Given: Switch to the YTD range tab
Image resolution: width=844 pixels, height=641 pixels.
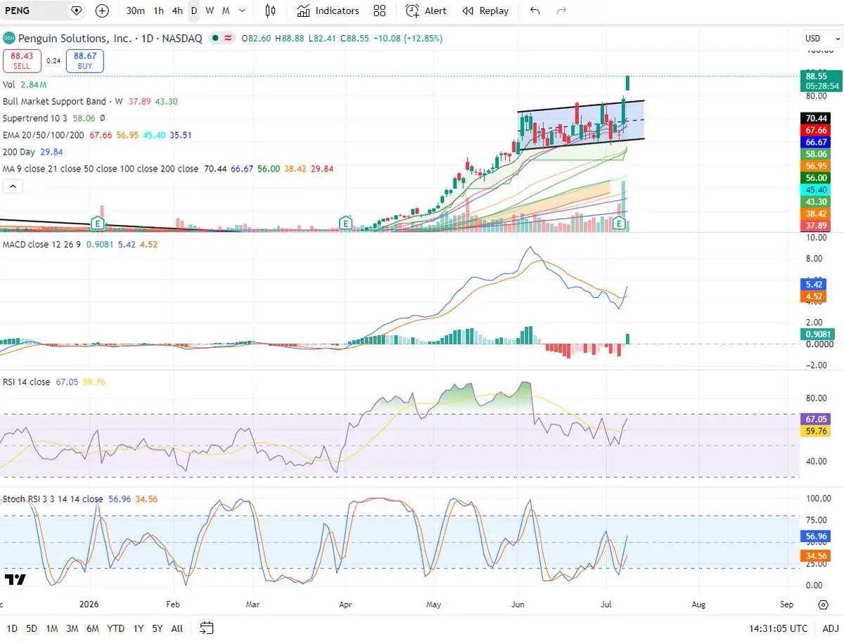Looking at the screenshot, I should pos(117,628).
